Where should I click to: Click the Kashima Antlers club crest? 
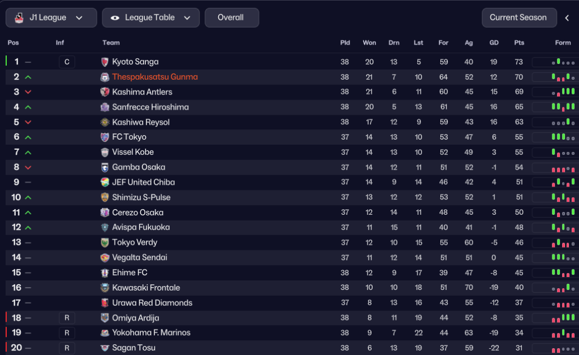[x=105, y=92]
